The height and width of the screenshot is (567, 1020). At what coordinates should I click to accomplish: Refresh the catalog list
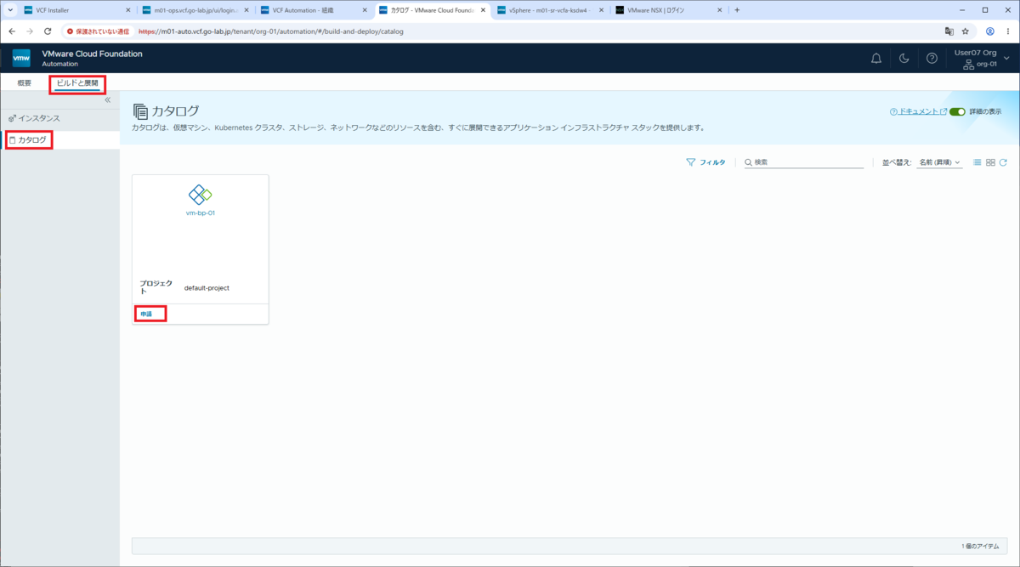pos(1003,162)
